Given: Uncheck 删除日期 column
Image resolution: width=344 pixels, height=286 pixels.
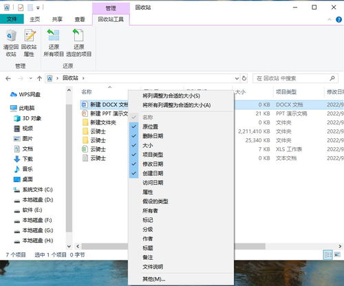Looking at the screenshot, I should [181, 136].
